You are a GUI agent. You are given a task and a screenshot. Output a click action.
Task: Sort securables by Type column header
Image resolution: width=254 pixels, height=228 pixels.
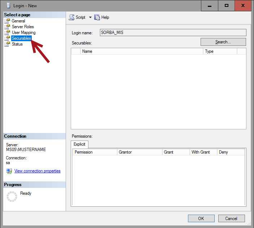click(220, 51)
